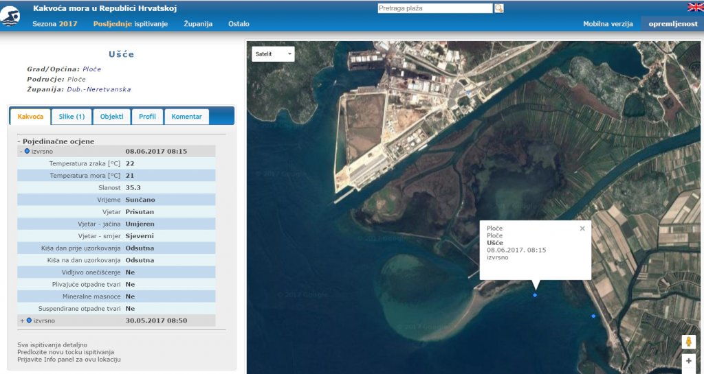Select the Komentar tab
This screenshot has height=374, width=704.
click(x=186, y=117)
